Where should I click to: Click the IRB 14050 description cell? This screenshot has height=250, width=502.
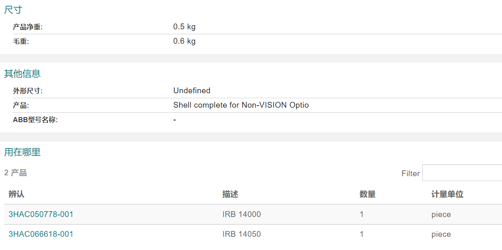click(x=242, y=234)
